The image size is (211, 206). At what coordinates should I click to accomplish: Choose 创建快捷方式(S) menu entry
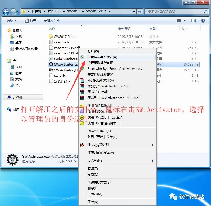tap(117, 182)
